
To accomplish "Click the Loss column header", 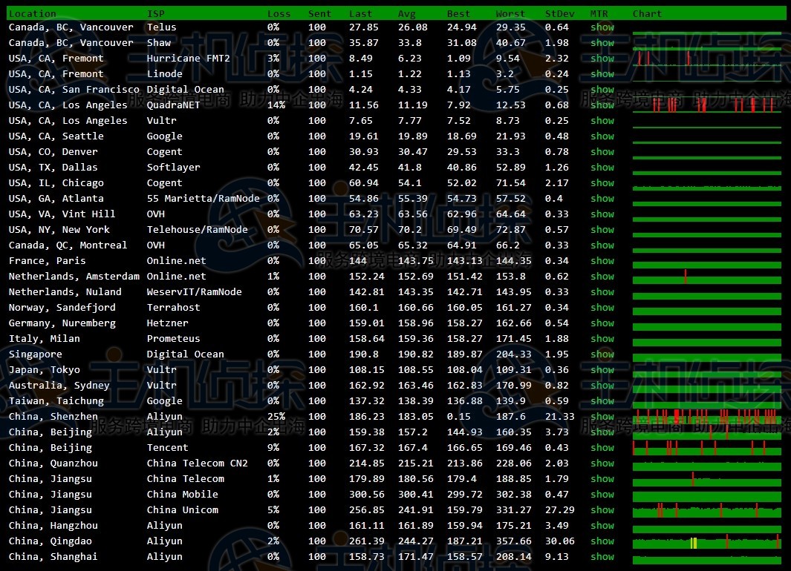I will 279,13.
